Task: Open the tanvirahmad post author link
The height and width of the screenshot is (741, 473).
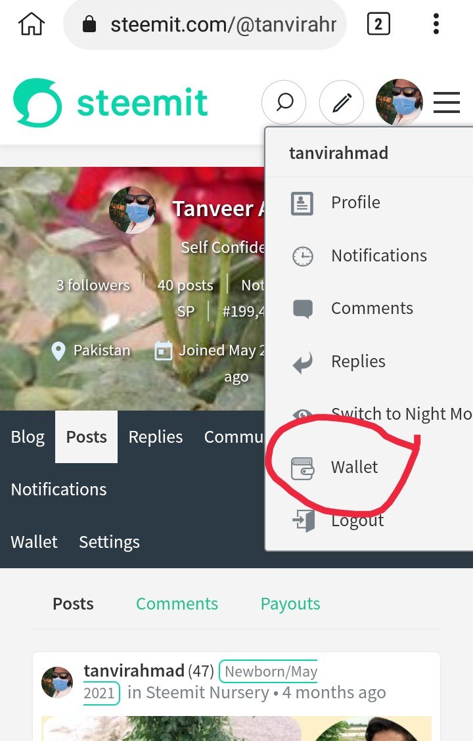Action: [x=134, y=670]
